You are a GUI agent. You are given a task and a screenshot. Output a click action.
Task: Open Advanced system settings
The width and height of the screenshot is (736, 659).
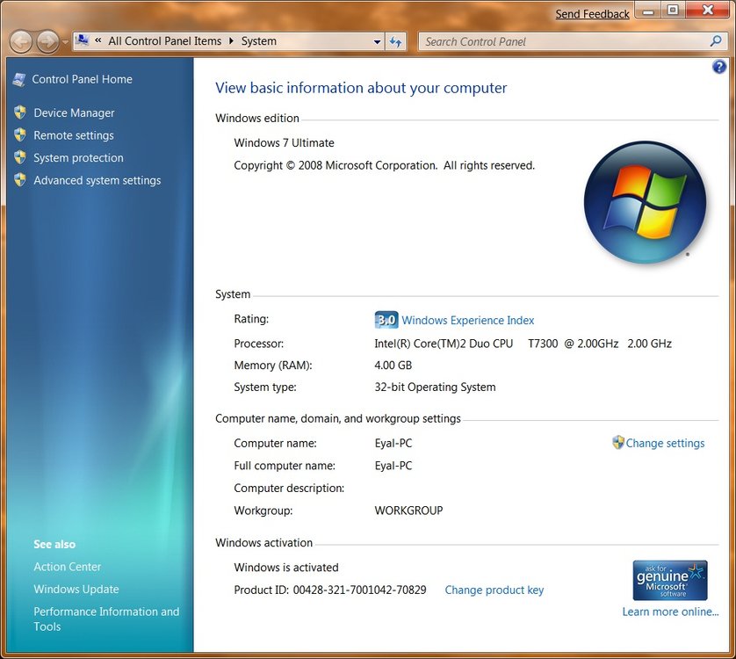coord(97,180)
